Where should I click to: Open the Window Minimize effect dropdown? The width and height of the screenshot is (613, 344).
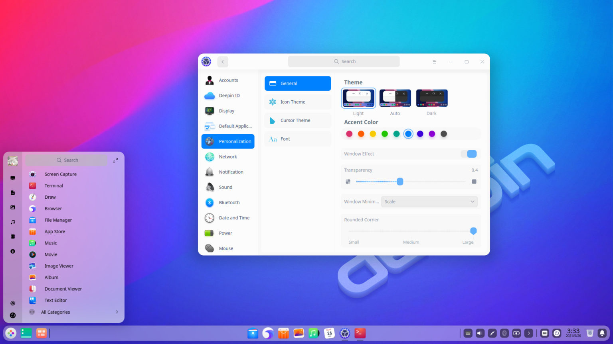tap(429, 201)
